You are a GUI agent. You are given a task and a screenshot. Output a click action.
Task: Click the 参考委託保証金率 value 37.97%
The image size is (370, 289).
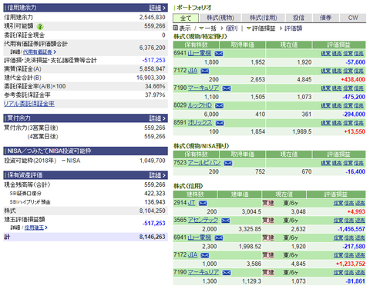(155, 95)
